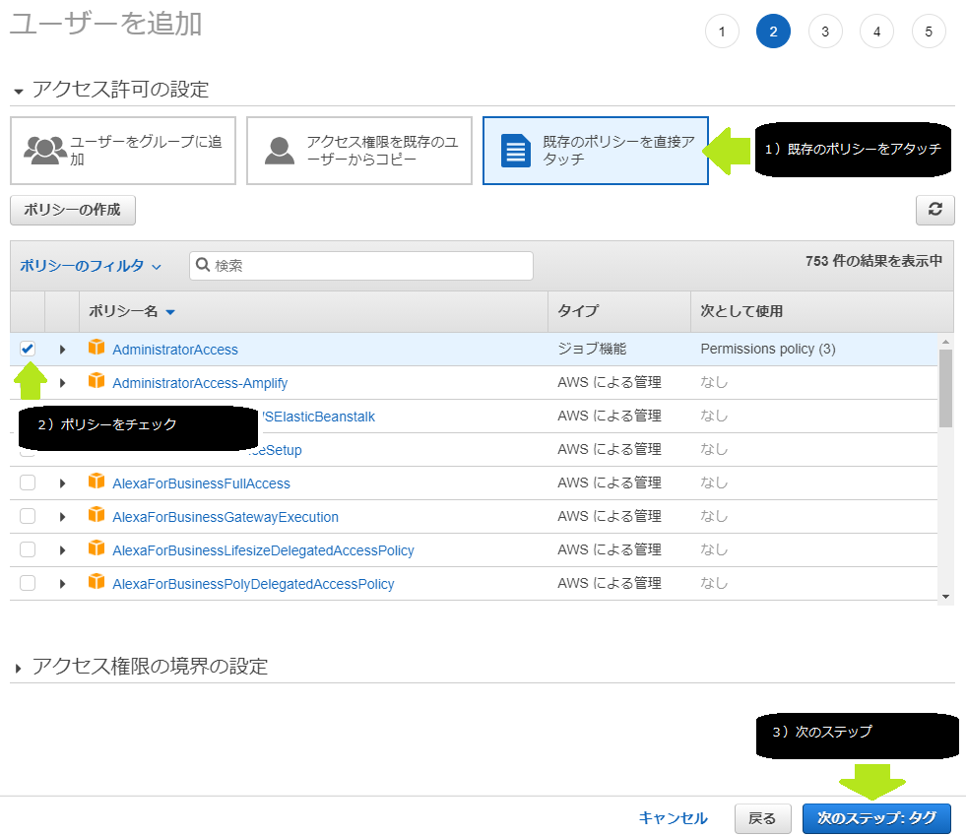
Task: Check the AlexaForBusinessGatewayExecution checkbox
Action: pyautogui.click(x=28, y=516)
